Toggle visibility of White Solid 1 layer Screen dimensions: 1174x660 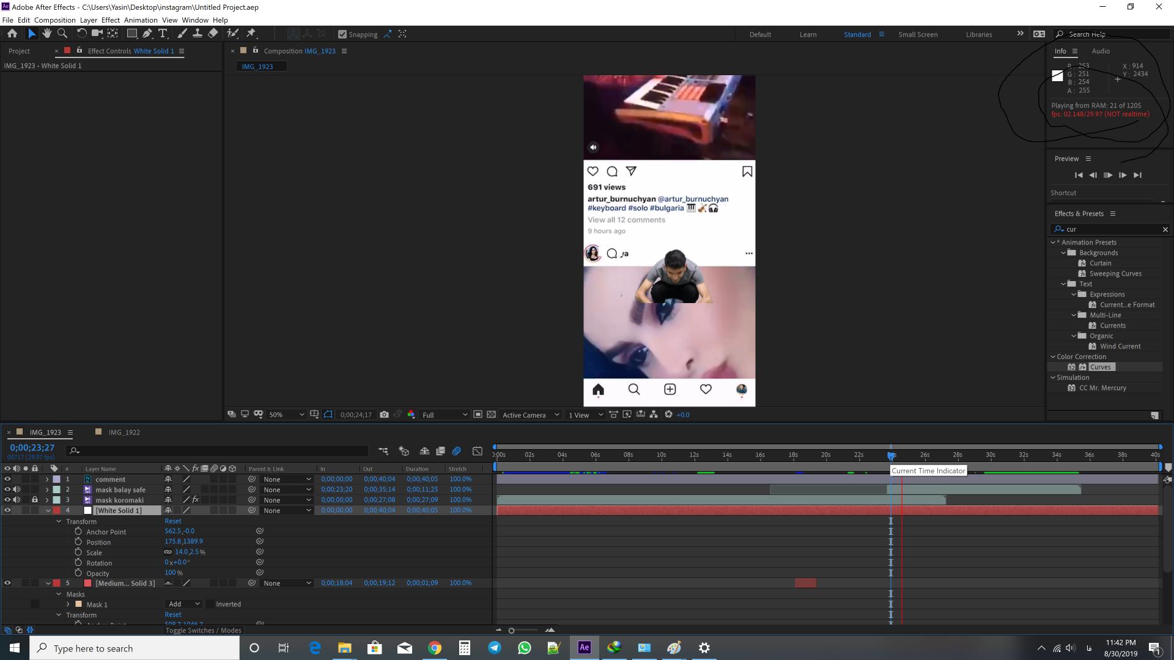[x=7, y=510]
